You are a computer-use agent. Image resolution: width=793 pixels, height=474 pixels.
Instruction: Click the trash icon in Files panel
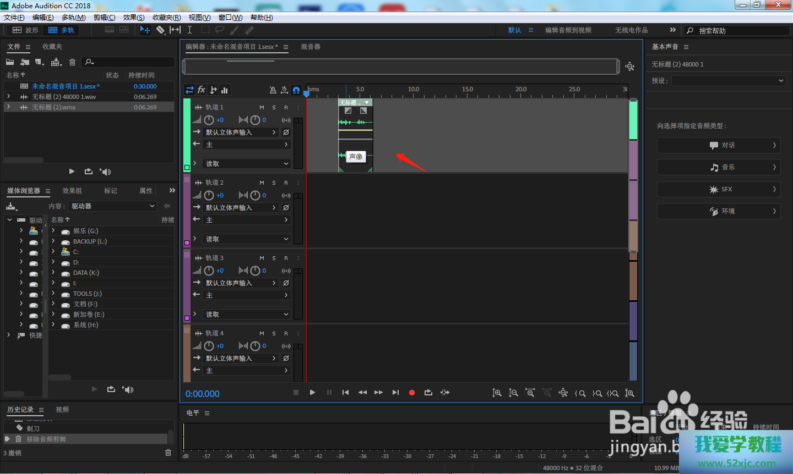(x=72, y=62)
